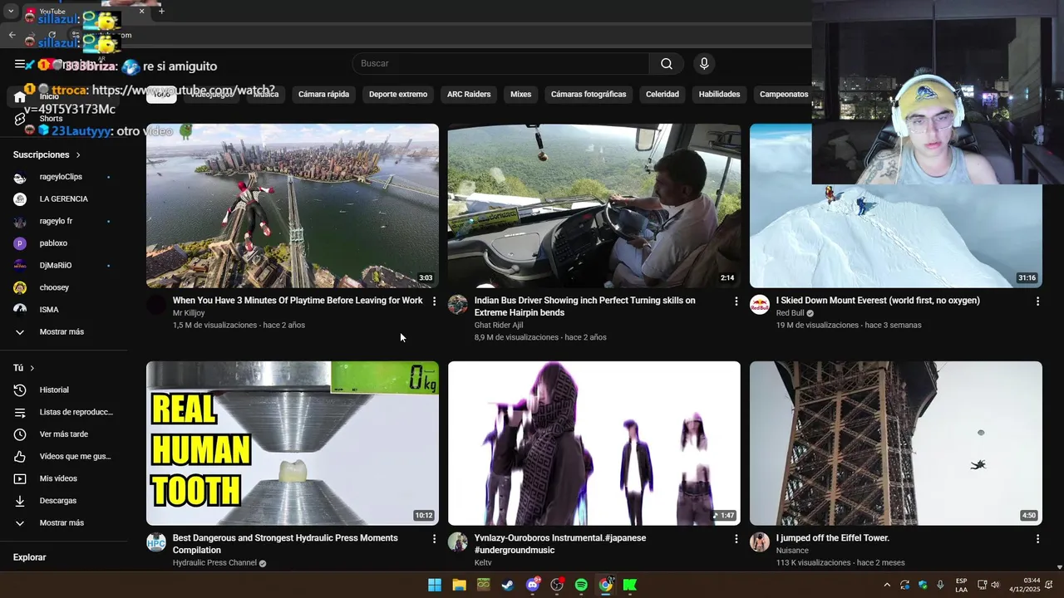Play the Indian Bus Driver thumbnail

594,205
